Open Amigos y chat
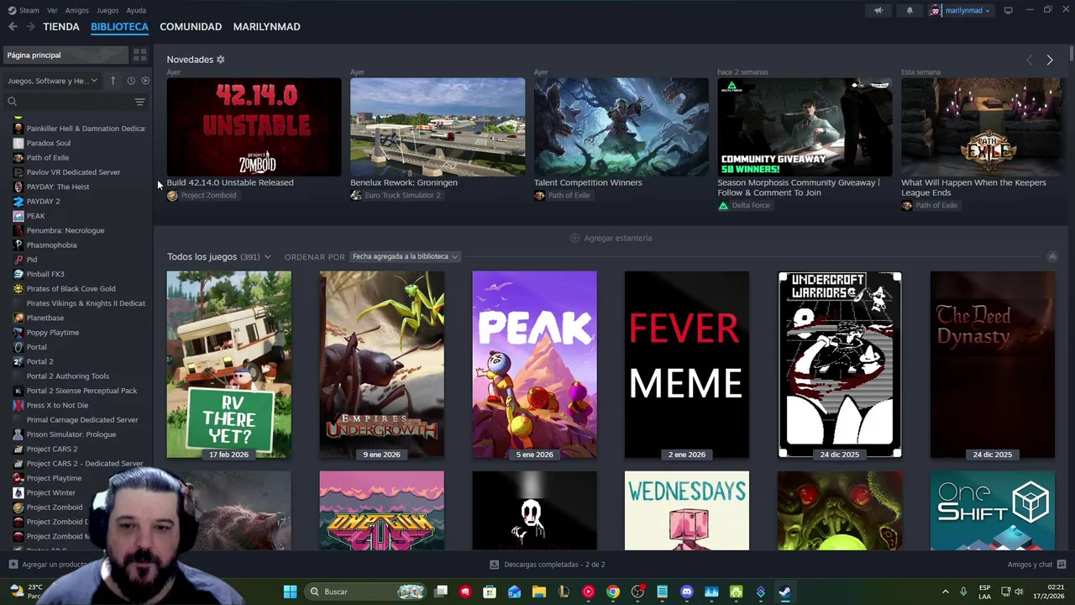The width and height of the screenshot is (1075, 605). point(1036,565)
